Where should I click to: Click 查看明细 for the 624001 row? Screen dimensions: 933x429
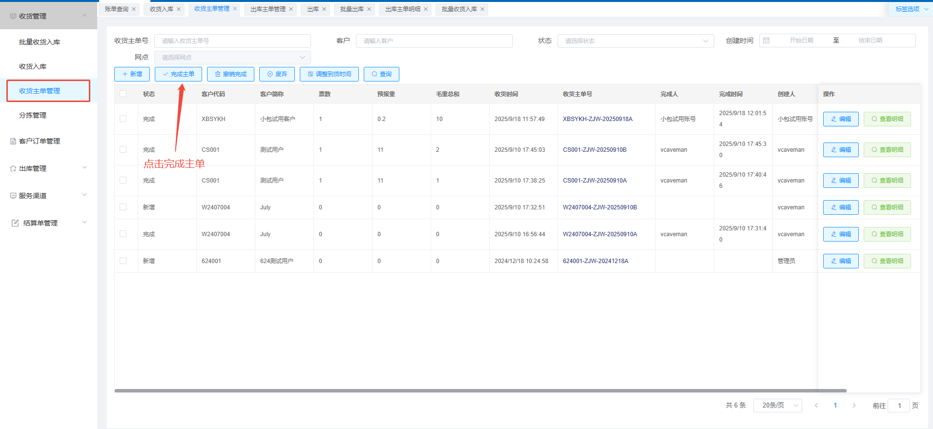pos(887,261)
